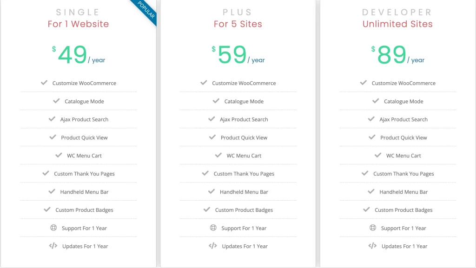Click the Updates code icon under Developer plan
Image resolution: width=476 pixels, height=268 pixels.
coord(372,246)
